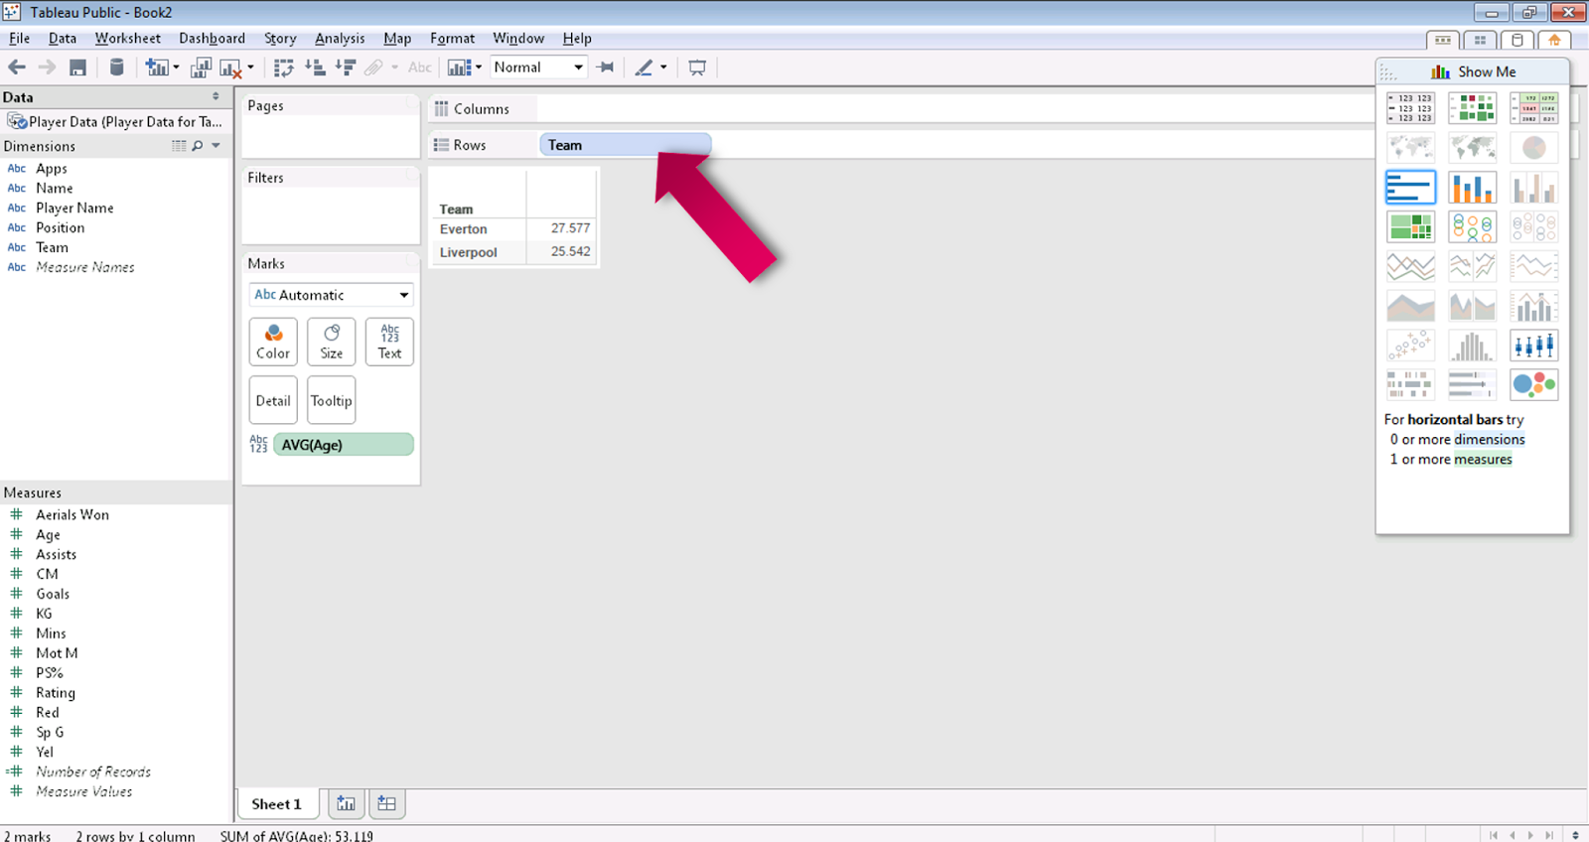Click the Presentation Mode icon
1589x842 pixels.
tap(697, 68)
